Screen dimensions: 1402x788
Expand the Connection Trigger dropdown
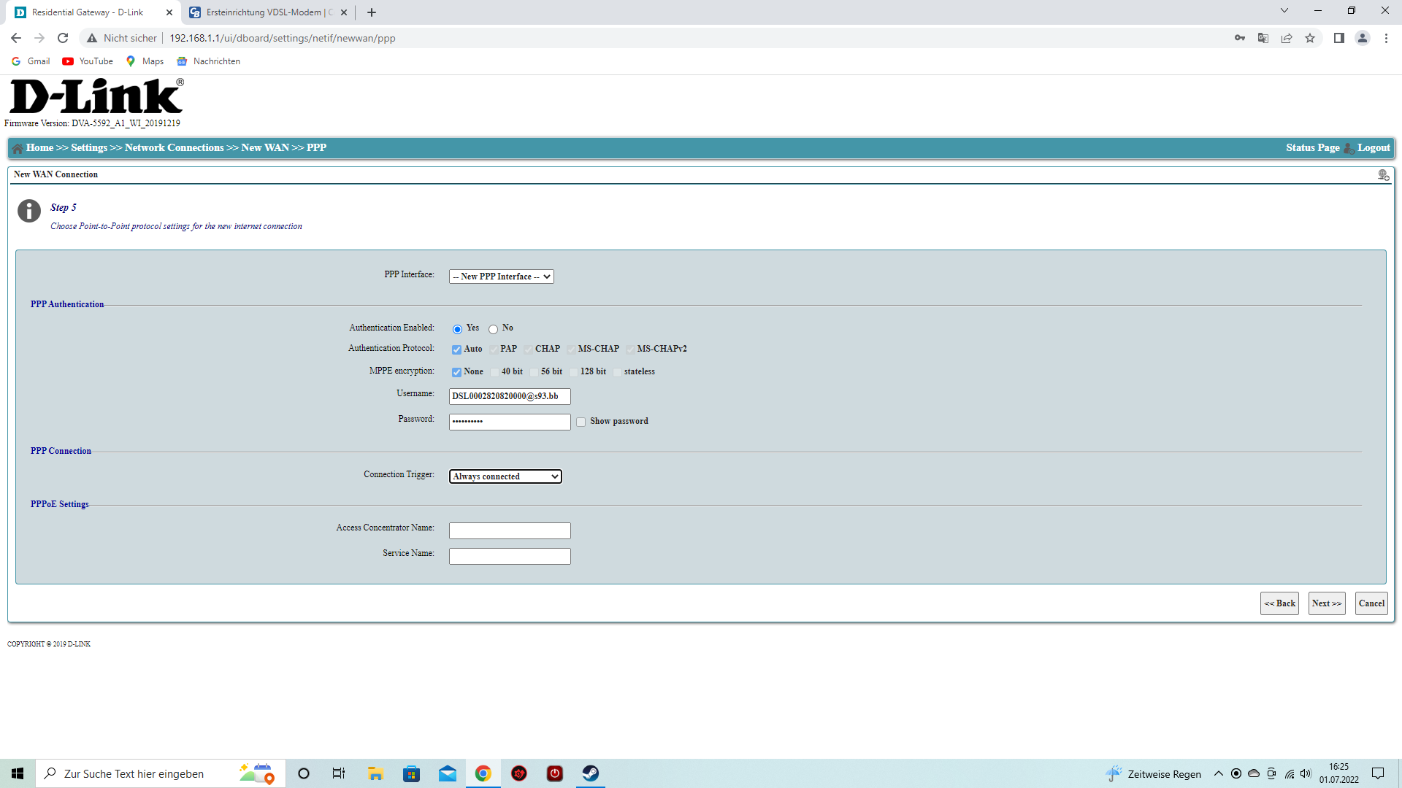point(505,476)
